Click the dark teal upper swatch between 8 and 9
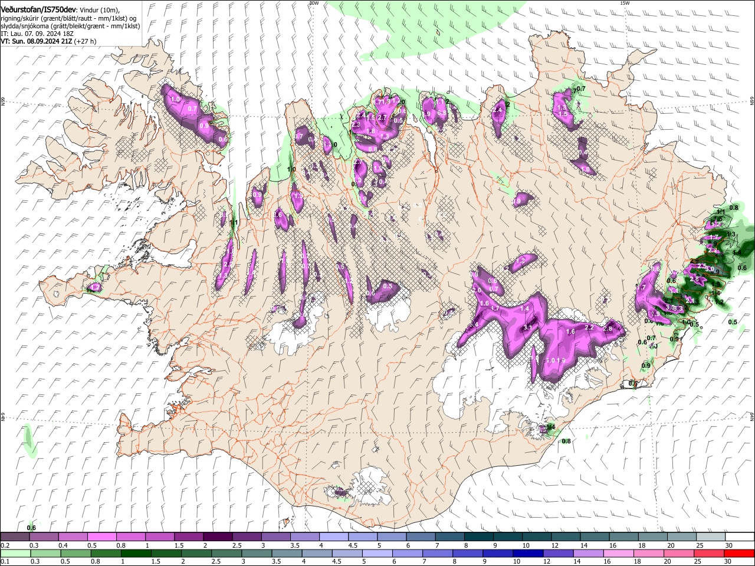 [x=478, y=537]
